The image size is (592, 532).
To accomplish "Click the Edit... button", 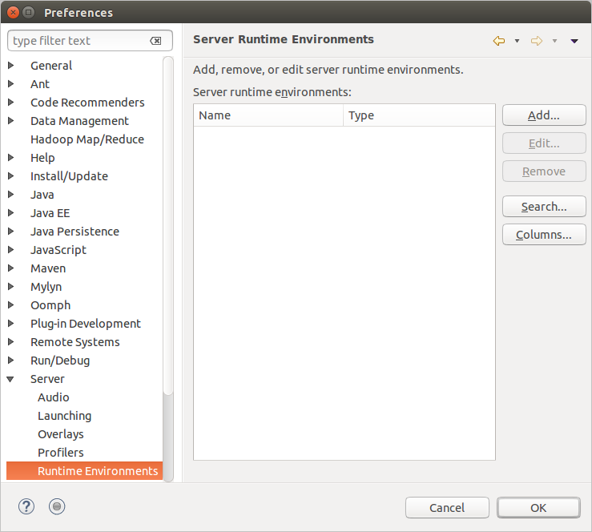I will click(x=544, y=143).
